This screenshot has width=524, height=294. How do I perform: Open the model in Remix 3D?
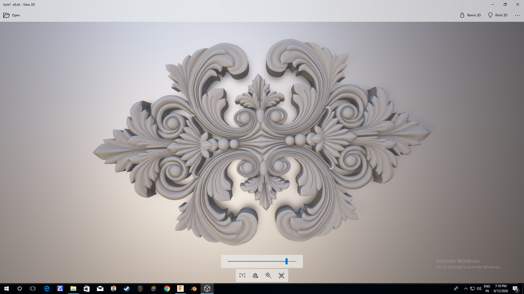pos(470,15)
